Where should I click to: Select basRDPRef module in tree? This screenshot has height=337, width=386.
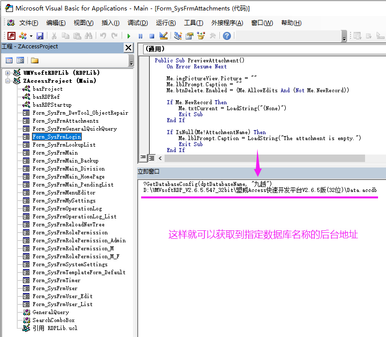[46, 97]
